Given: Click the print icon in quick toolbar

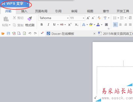Looking at the screenshot, I should coord(19,34).
